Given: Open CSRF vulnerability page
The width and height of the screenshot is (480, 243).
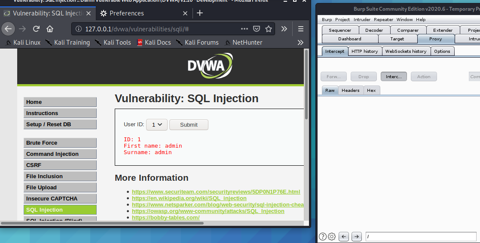Looking at the screenshot, I should click(60, 165).
